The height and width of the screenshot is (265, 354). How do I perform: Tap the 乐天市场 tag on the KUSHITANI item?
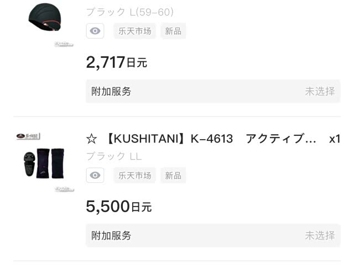(134, 176)
